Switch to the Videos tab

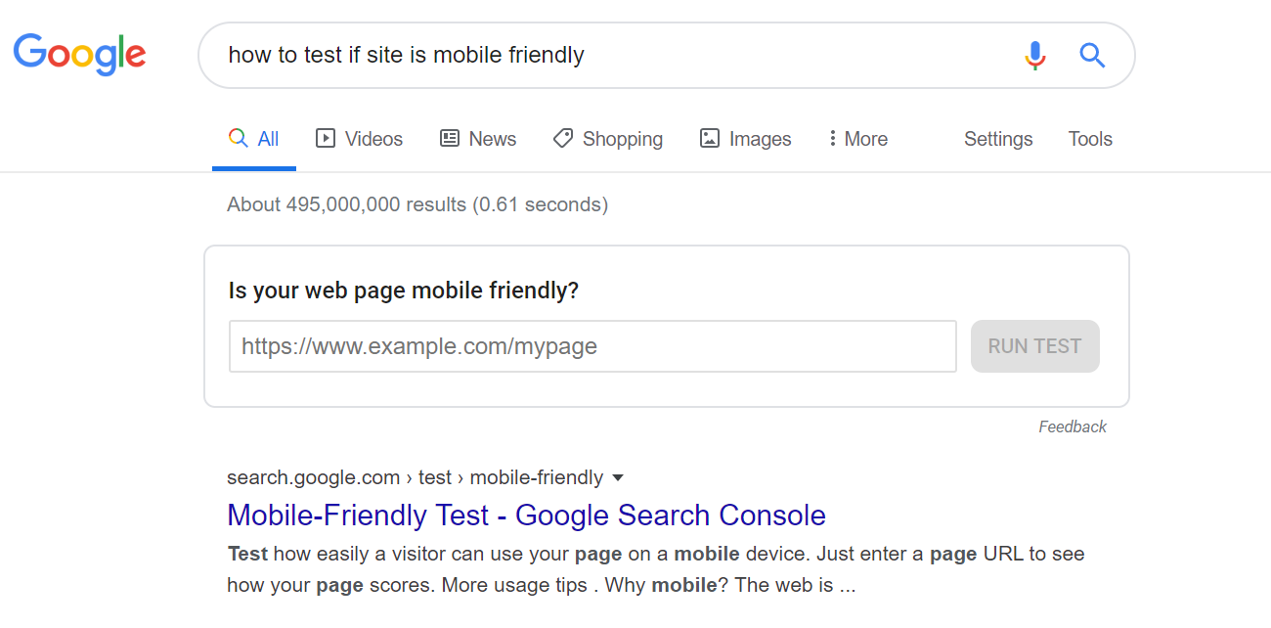pyautogui.click(x=359, y=139)
